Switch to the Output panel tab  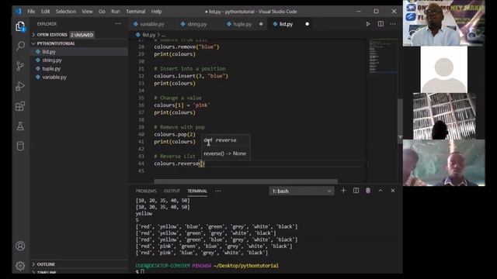[172, 191]
